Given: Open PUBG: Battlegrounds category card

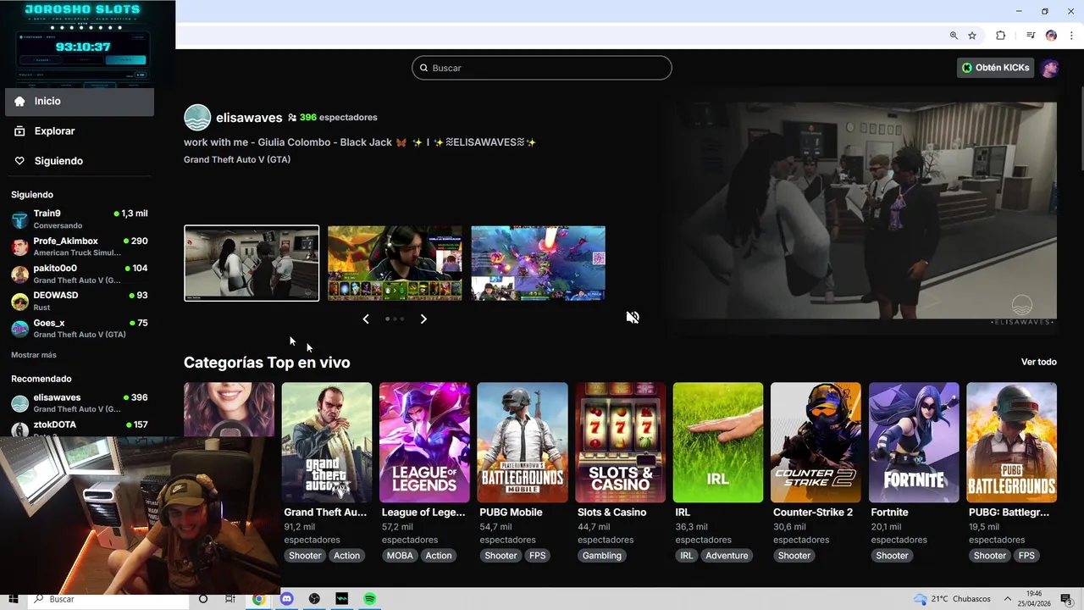Looking at the screenshot, I should [x=1011, y=442].
